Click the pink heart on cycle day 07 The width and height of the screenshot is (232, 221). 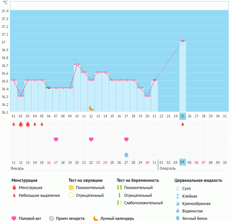56,139
